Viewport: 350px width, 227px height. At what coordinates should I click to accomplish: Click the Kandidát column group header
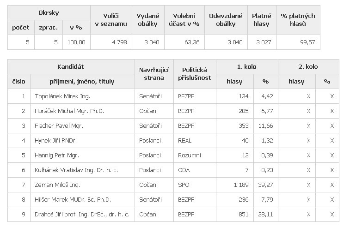[x=71, y=66]
